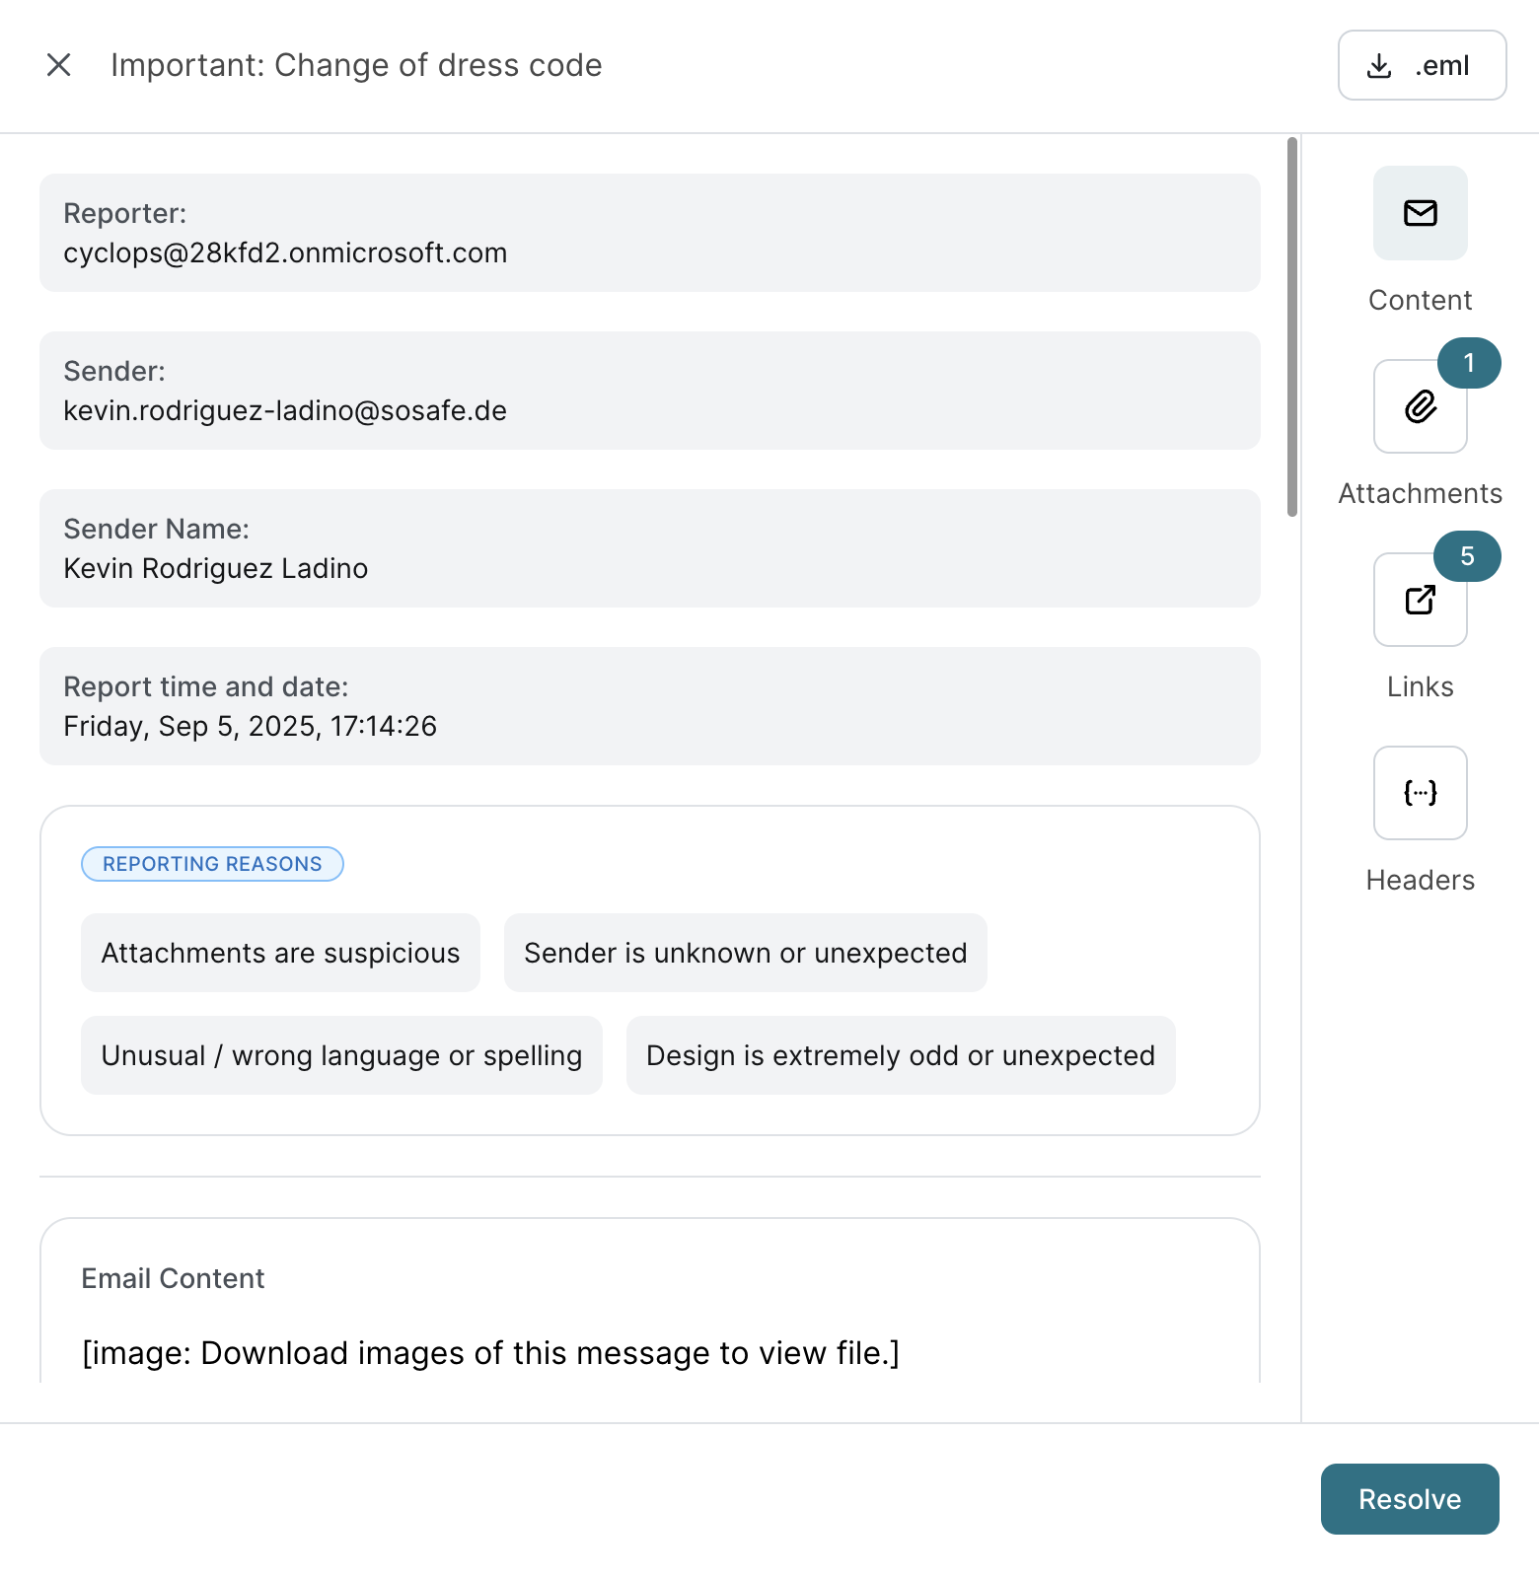Download the email as .eml file
The width and height of the screenshot is (1539, 1578).
point(1421,65)
